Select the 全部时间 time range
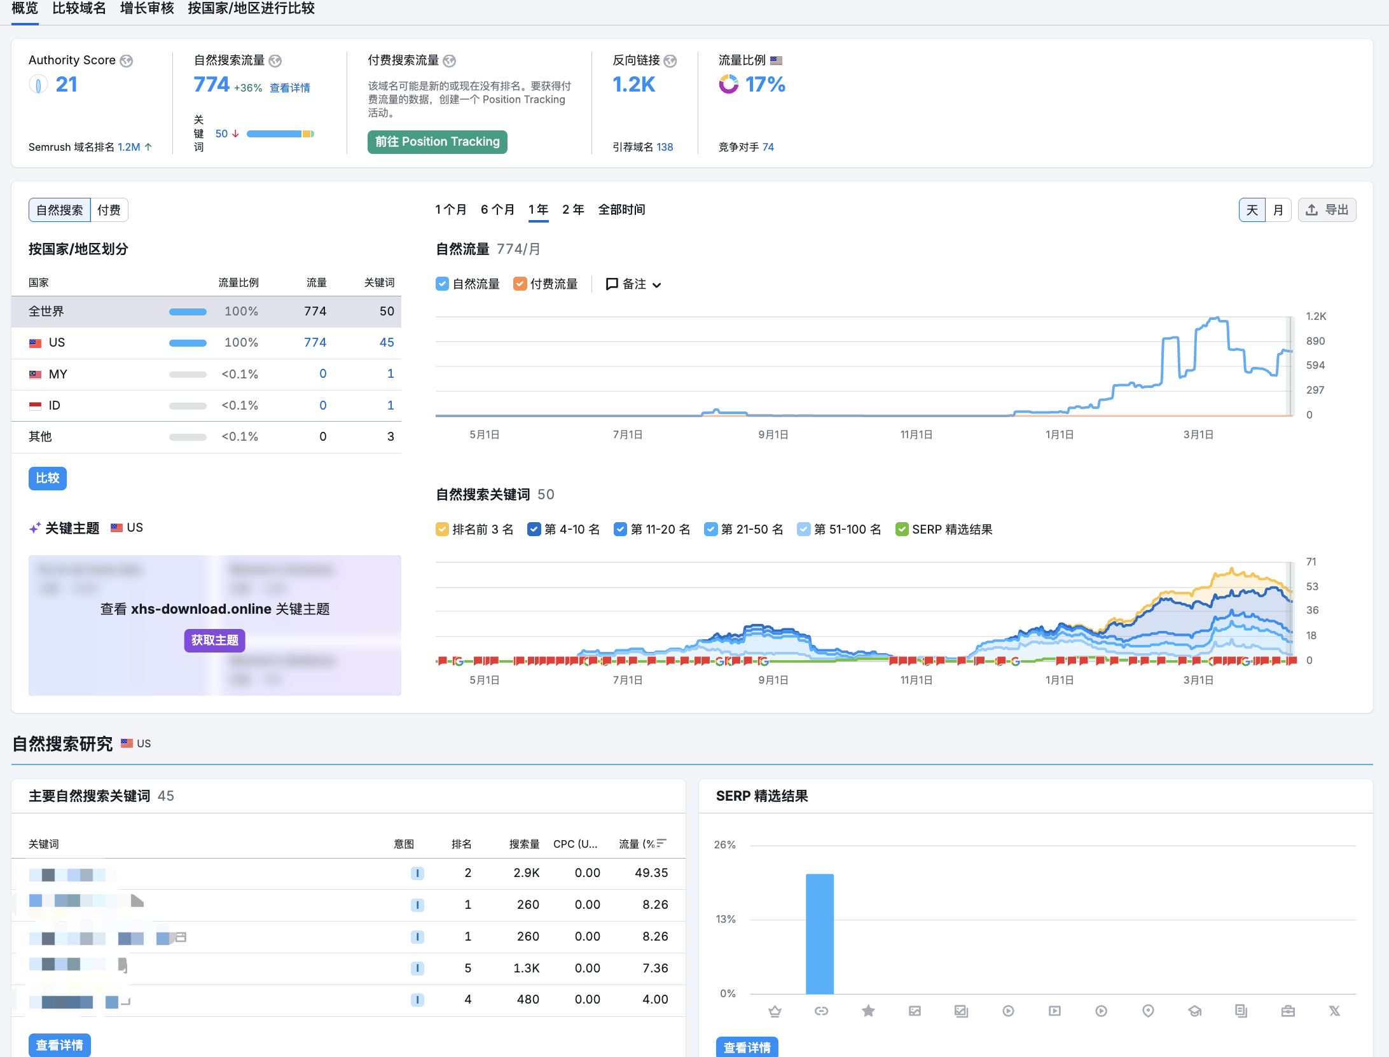 (x=621, y=210)
